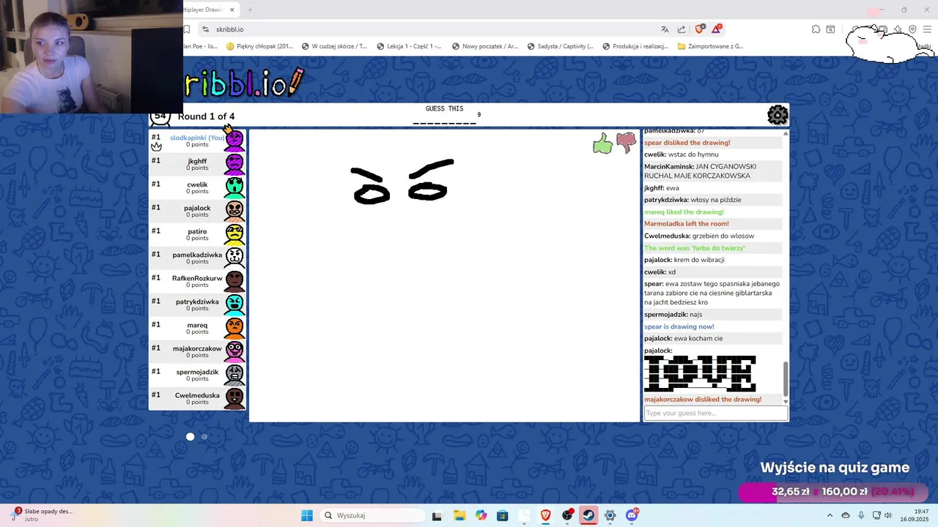Click chat message 'pajalock: ewa kocham cie'

click(x=683, y=338)
